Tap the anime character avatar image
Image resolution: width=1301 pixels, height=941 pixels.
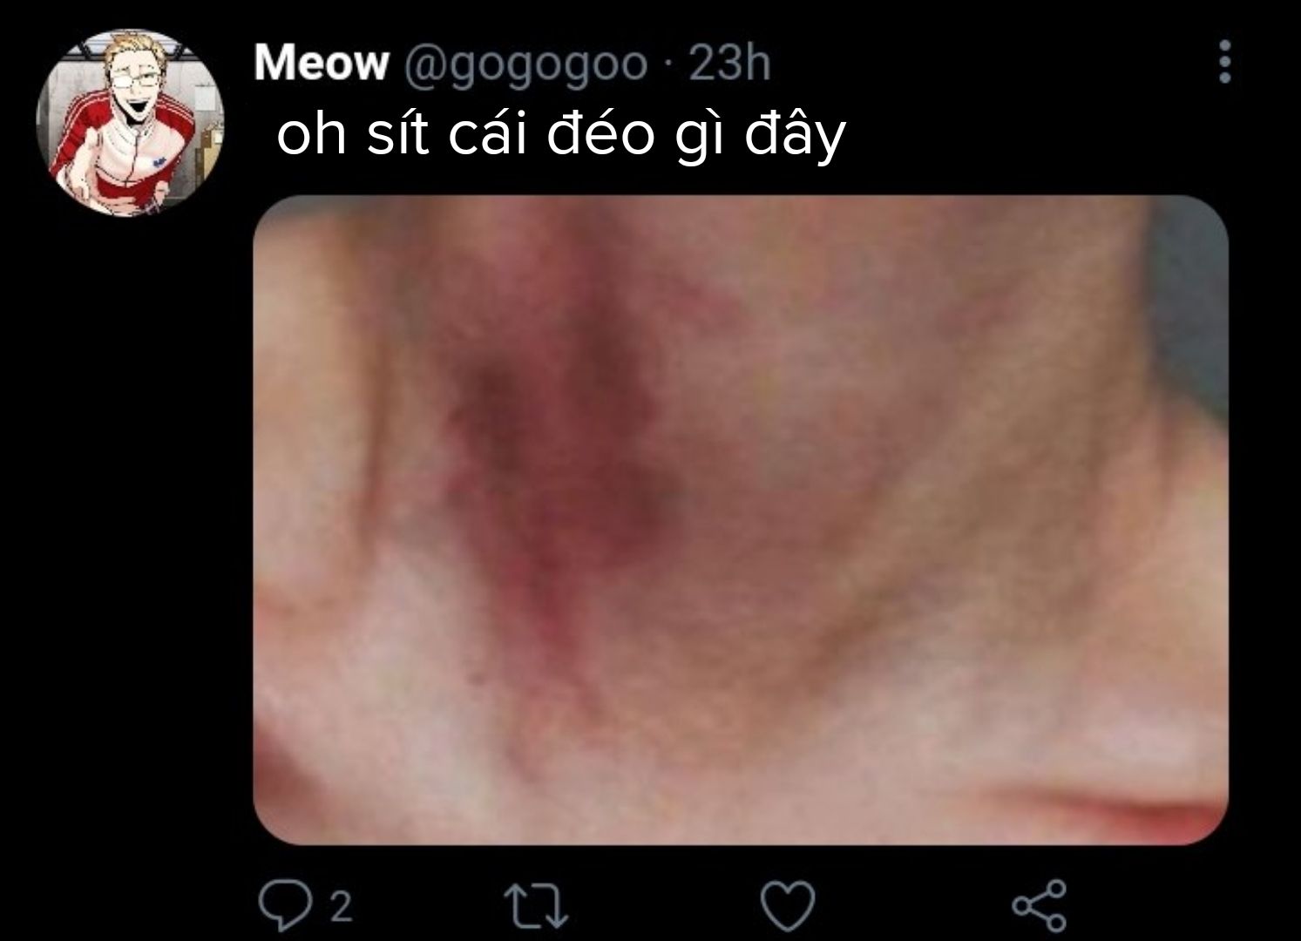pyautogui.click(x=130, y=124)
